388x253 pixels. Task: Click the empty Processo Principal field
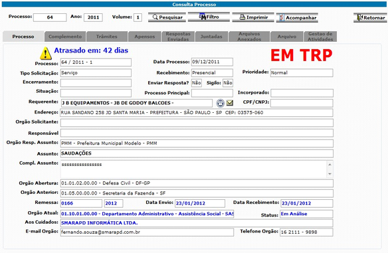tap(212, 93)
